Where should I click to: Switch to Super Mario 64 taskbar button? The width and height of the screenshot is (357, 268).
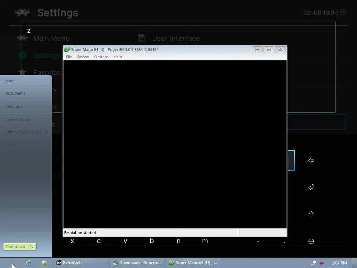[x=193, y=263]
